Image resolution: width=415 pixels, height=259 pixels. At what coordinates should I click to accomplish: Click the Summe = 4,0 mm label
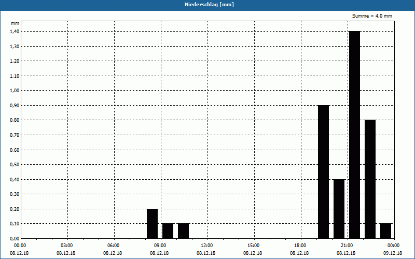372,16
